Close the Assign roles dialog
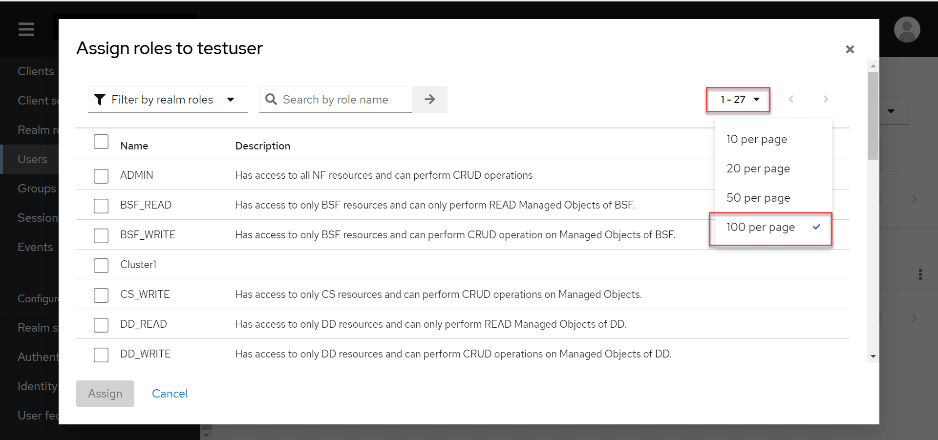The image size is (938, 440). [x=850, y=49]
